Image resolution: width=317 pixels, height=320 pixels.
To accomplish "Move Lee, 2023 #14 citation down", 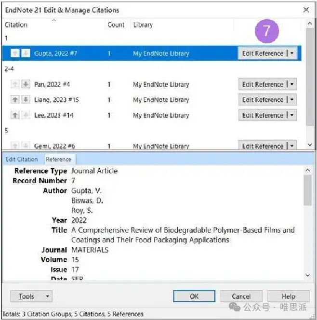I will (x=26, y=115).
